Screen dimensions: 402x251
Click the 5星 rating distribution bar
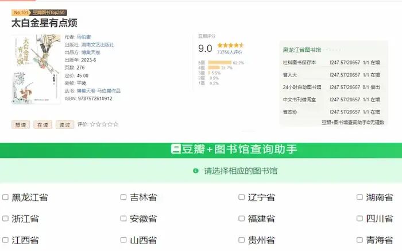click(x=220, y=62)
